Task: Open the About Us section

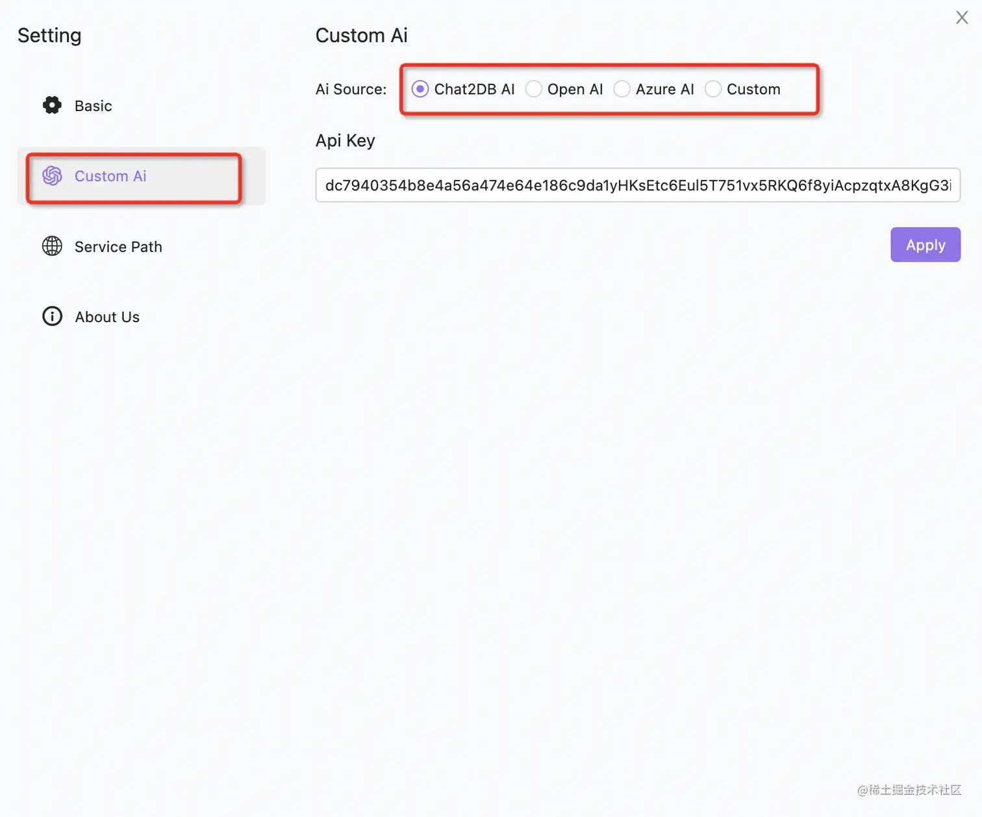Action: point(142,317)
